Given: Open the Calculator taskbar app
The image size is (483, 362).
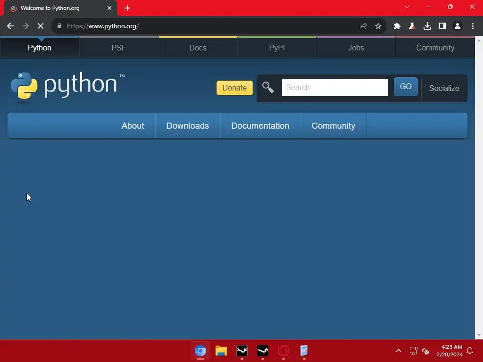Looking at the screenshot, I should point(304,351).
